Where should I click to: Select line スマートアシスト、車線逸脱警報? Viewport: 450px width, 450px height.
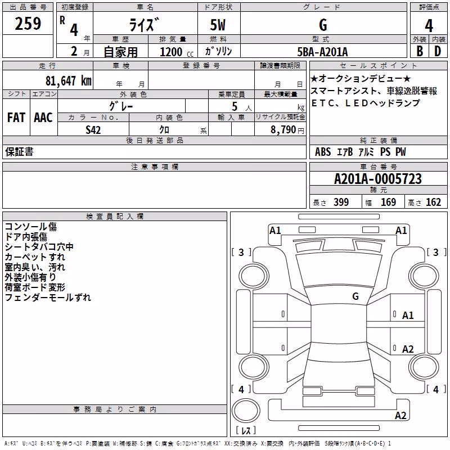tap(374, 91)
